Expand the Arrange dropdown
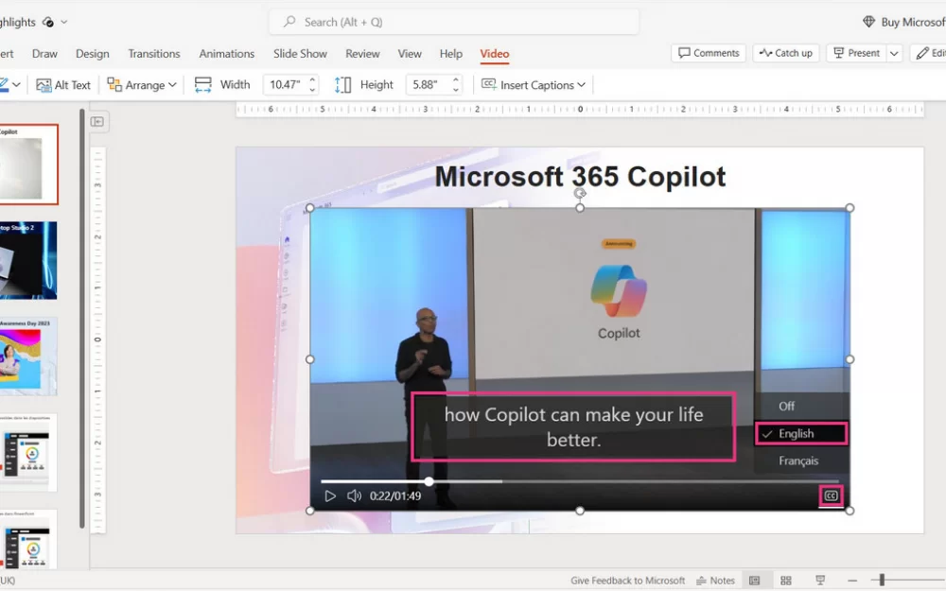The height and width of the screenshot is (591, 946). [142, 85]
